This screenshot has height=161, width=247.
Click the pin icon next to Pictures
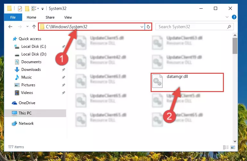click(x=63, y=85)
